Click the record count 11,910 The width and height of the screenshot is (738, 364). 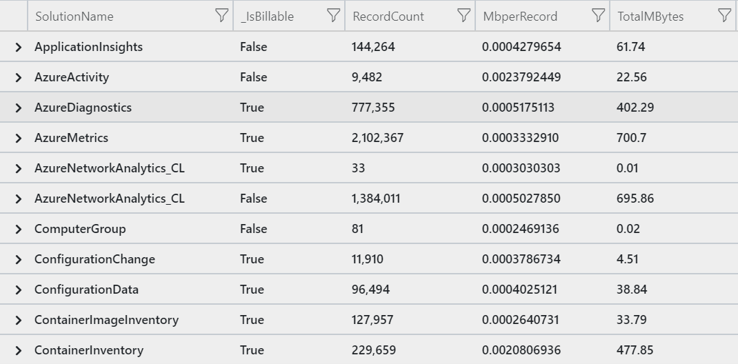pyautogui.click(x=367, y=259)
